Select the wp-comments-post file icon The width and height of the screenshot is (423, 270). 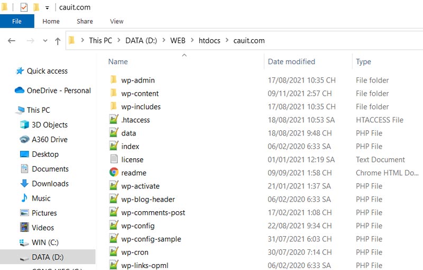point(114,212)
